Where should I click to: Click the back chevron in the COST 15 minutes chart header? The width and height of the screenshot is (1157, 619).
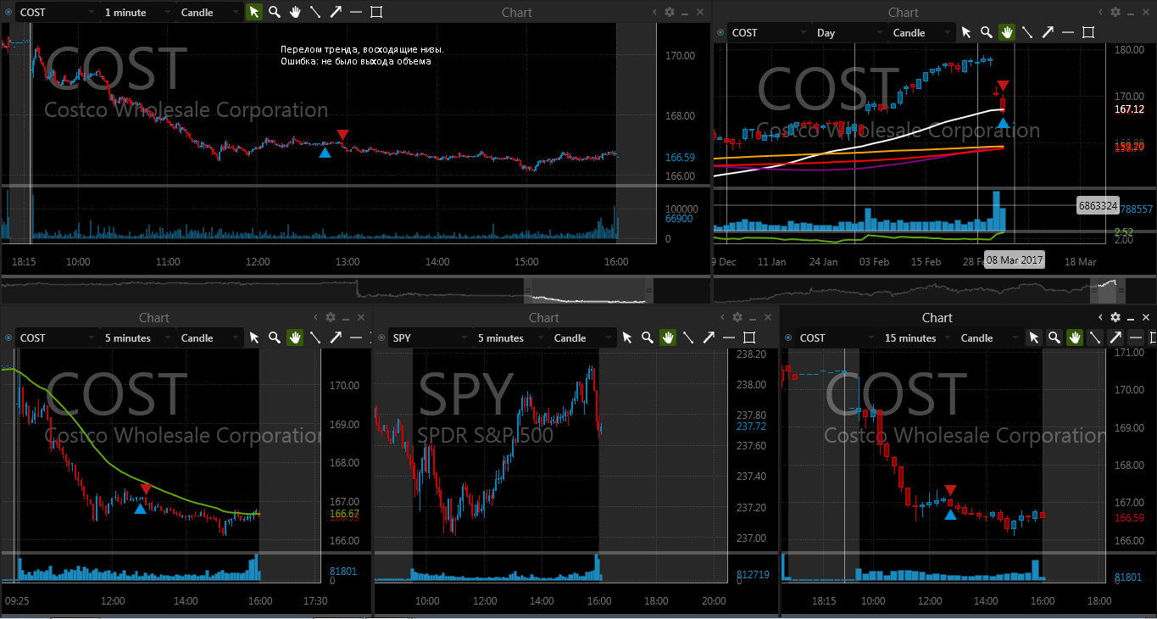[x=1101, y=317]
